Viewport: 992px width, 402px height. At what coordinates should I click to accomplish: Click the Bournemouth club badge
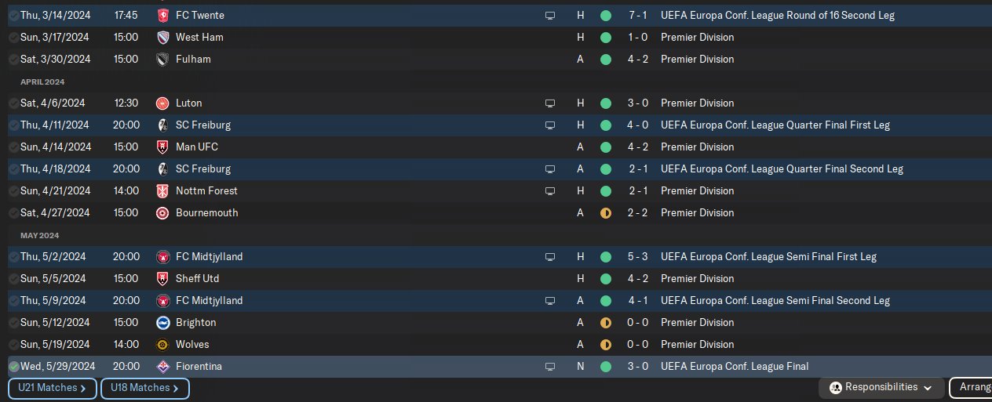(162, 212)
